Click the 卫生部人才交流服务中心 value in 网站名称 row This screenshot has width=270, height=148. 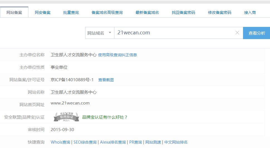tap(73, 92)
